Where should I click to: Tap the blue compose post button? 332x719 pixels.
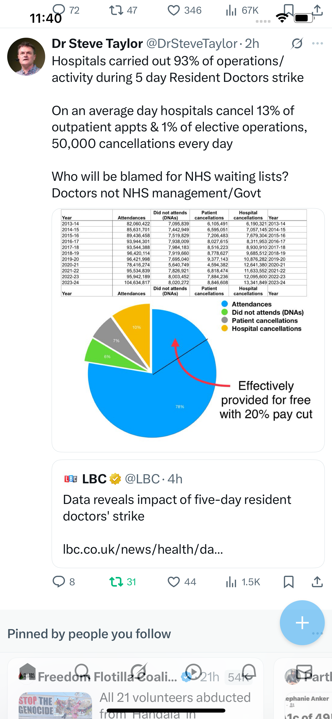[302, 622]
